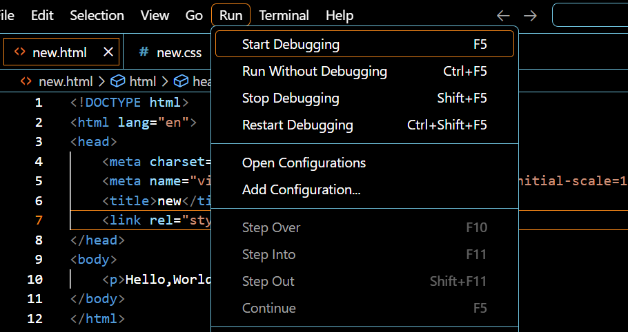The height and width of the screenshot is (332, 628).
Task: Click the closing body tag
Action: 97,298
